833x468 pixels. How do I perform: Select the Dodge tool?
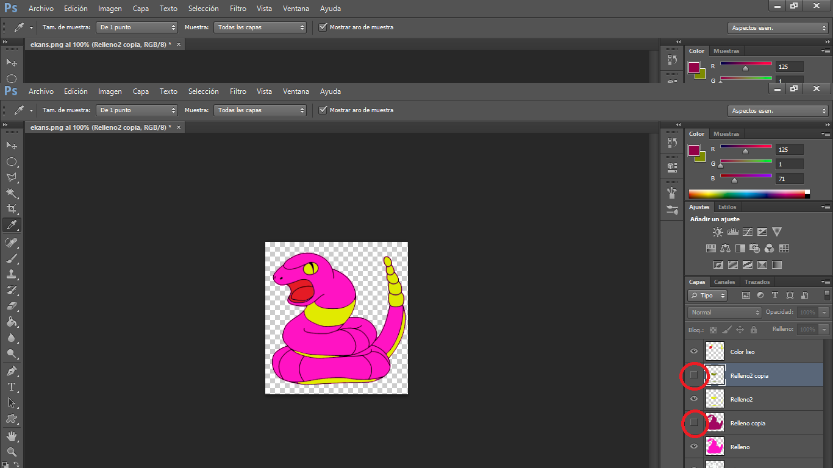[12, 353]
